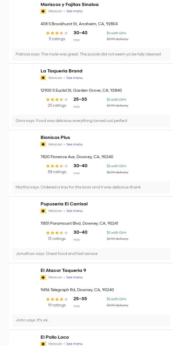View the Pupuseria El Carrisal menu link

pyautogui.click(x=74, y=211)
